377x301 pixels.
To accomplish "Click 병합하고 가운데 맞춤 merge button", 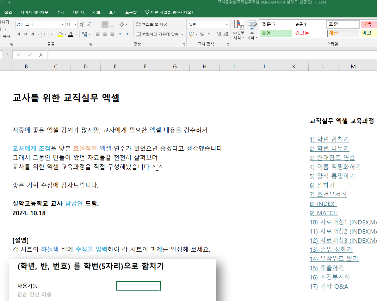I will (157, 34).
